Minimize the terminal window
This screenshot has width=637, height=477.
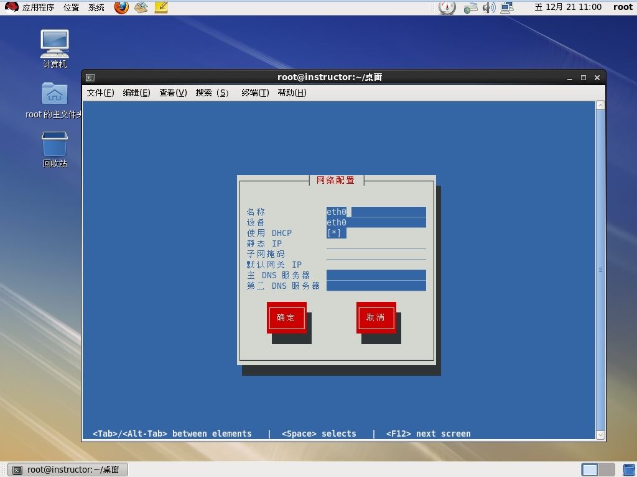click(570, 78)
